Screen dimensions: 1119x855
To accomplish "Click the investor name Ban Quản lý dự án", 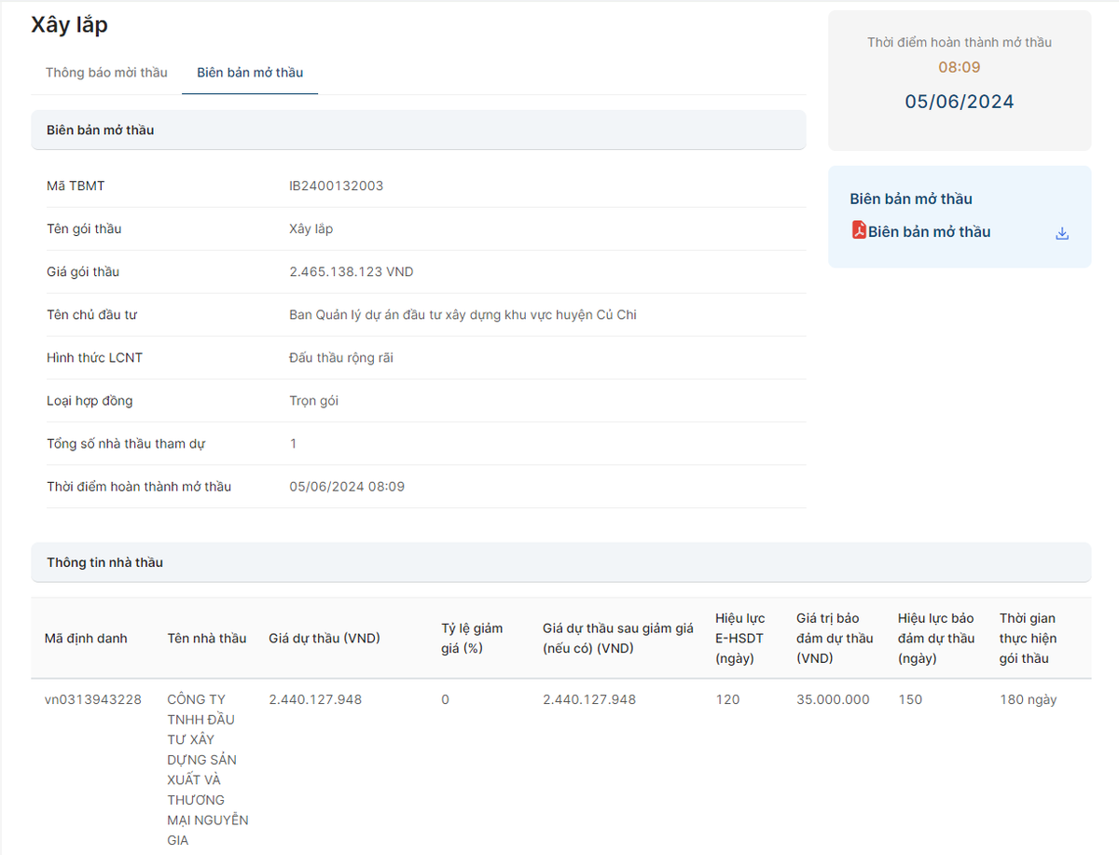I will point(463,314).
